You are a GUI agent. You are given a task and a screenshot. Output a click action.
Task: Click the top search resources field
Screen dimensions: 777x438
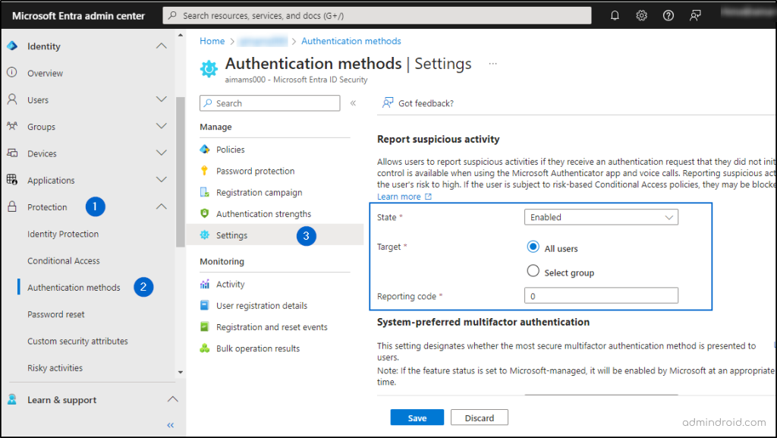376,15
